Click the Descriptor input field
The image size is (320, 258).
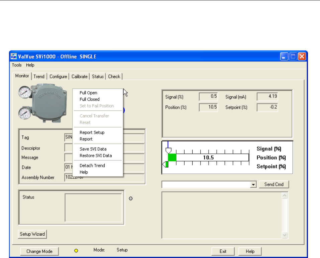104,148
